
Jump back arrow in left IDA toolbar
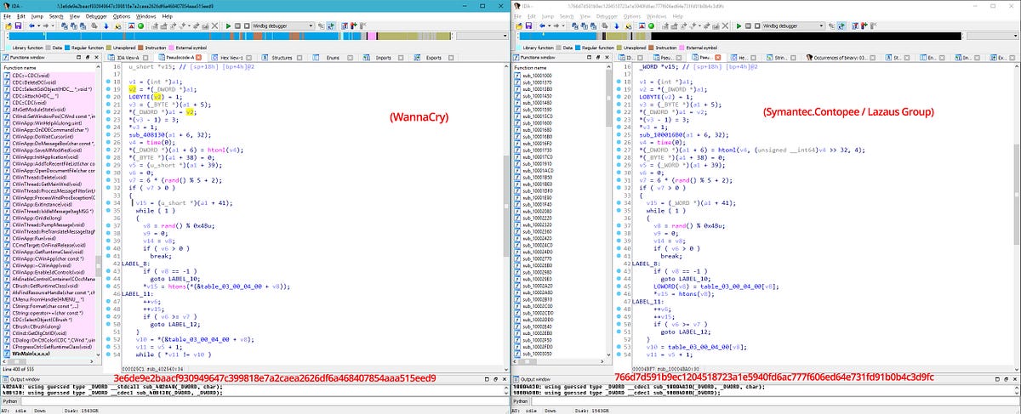click(x=31, y=26)
